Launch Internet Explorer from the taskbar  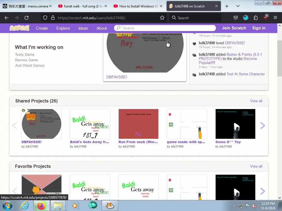[x=25, y=206]
